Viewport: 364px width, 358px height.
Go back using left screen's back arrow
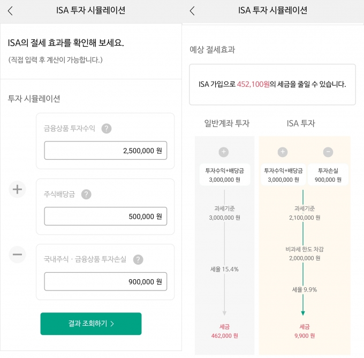(x=10, y=11)
